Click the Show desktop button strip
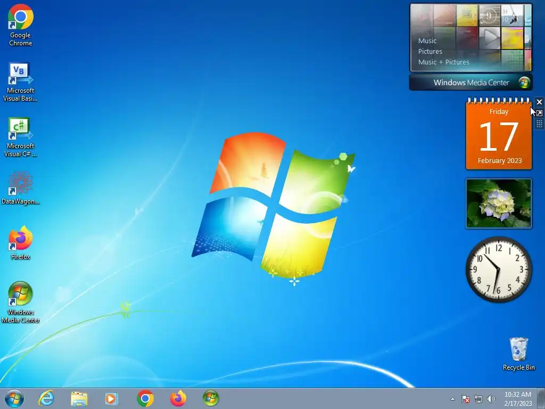 pos(541,398)
